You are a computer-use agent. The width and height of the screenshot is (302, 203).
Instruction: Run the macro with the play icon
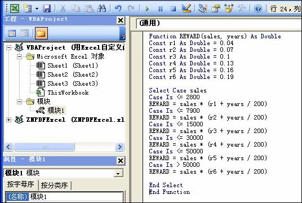click(x=147, y=8)
